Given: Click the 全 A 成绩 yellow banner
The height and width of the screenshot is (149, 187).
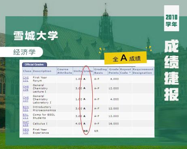Looking at the screenshot, I should pos(125,58).
